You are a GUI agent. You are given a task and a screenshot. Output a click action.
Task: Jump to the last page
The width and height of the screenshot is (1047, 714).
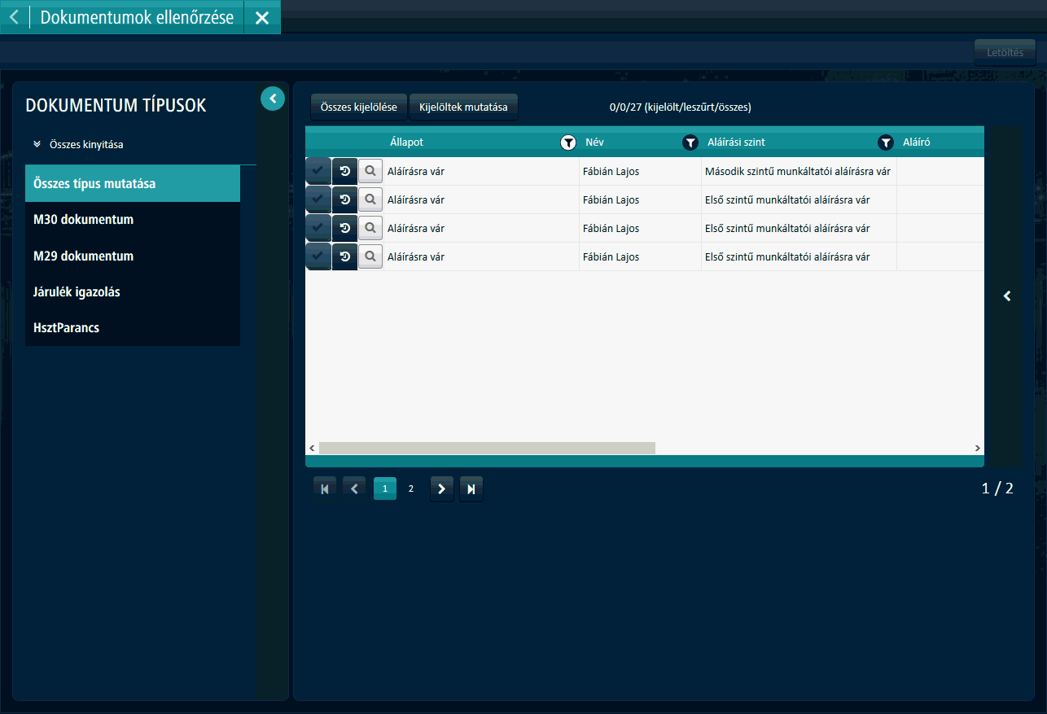coord(471,488)
